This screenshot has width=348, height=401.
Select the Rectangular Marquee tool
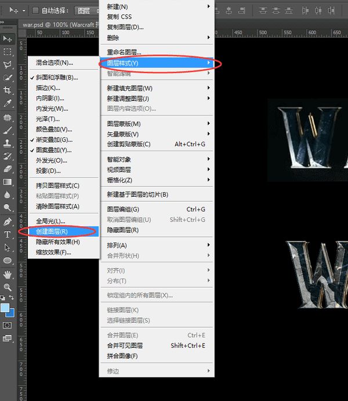click(7, 52)
